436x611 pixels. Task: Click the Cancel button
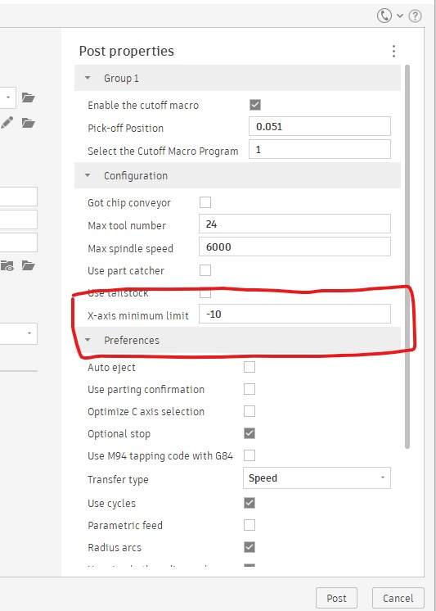398,598
